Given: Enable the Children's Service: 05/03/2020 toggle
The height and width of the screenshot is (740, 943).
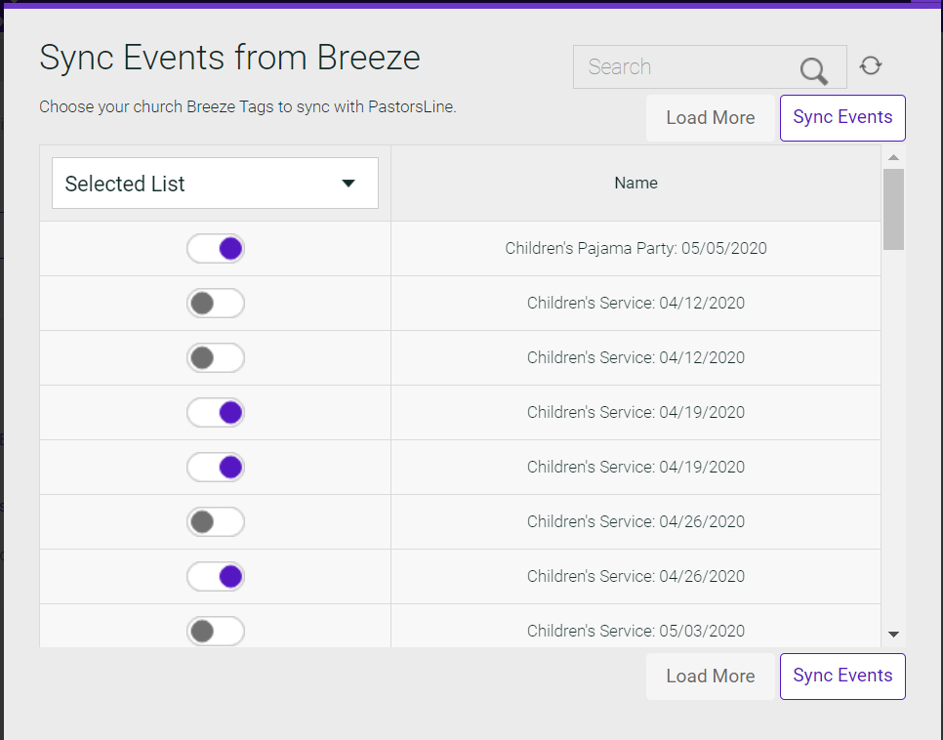Looking at the screenshot, I should (x=216, y=631).
